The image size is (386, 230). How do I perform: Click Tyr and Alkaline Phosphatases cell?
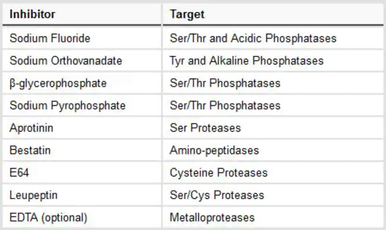coord(273,61)
